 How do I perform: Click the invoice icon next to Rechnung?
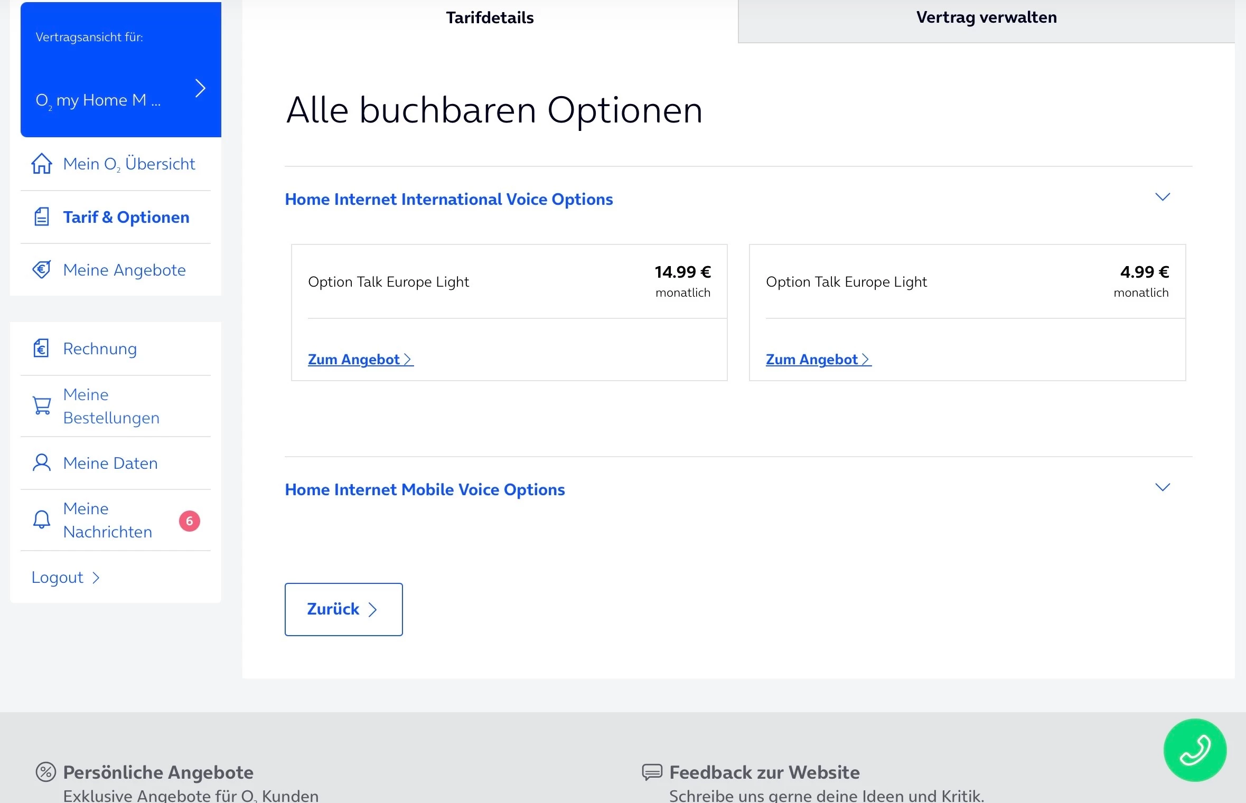tap(42, 348)
